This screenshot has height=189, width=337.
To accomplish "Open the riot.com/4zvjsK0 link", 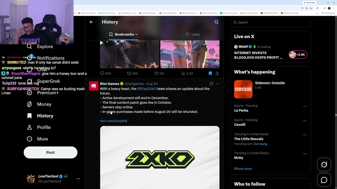I will [x=113, y=121].
